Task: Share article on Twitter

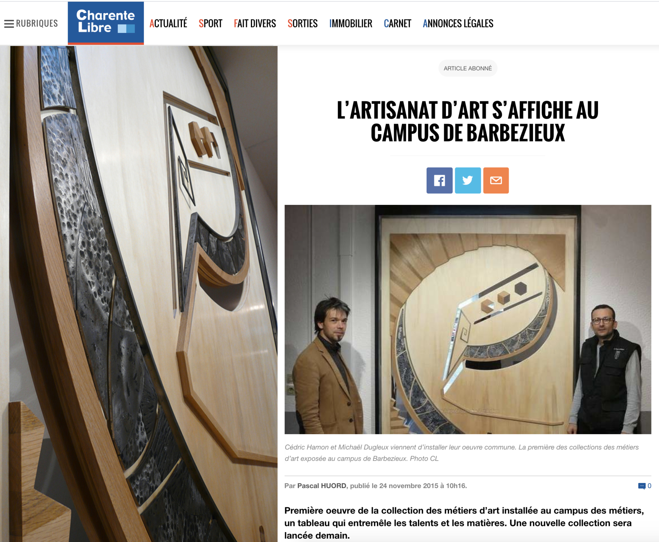Action: point(468,180)
